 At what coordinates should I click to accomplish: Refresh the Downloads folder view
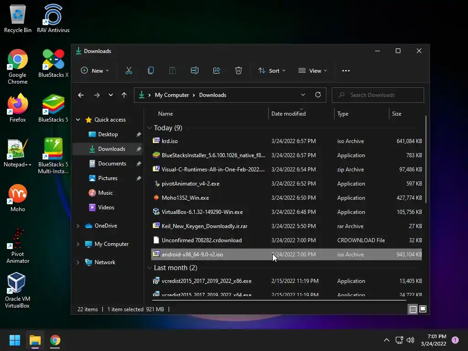pos(318,95)
